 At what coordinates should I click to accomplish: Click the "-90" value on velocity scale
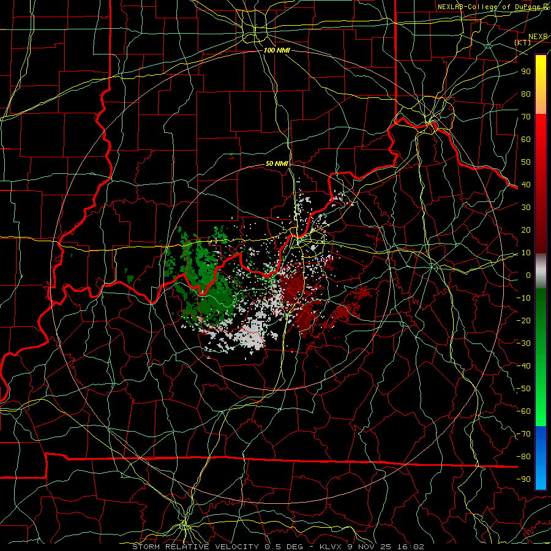coord(523,479)
